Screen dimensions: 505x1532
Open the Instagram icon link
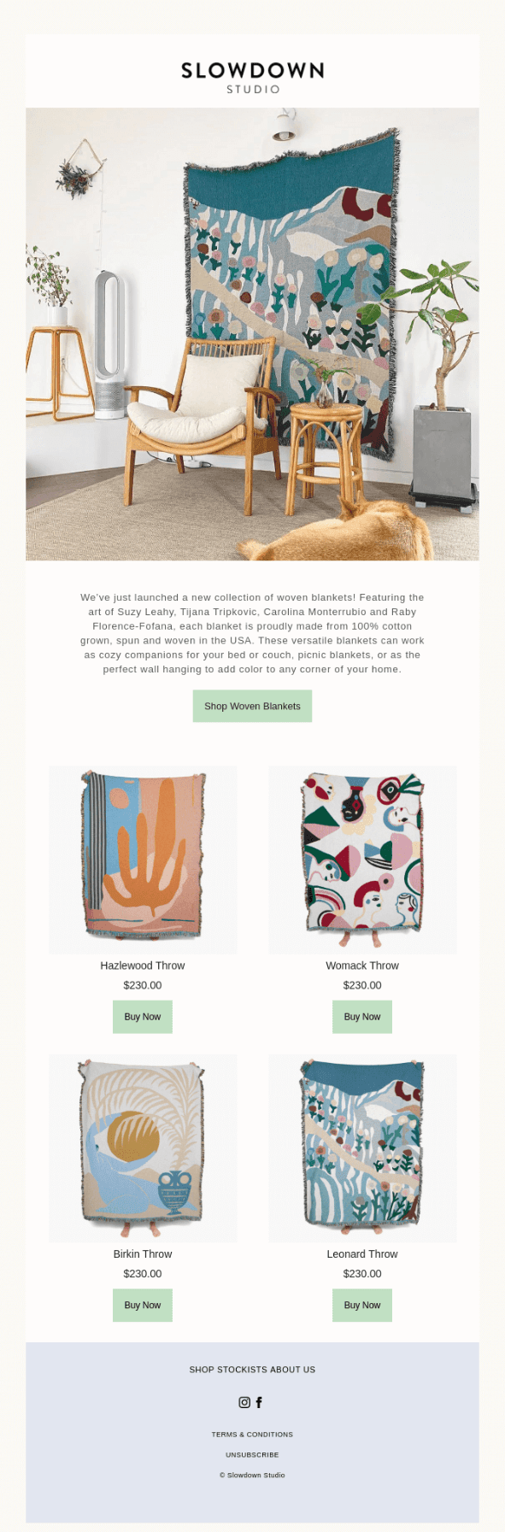244,1402
